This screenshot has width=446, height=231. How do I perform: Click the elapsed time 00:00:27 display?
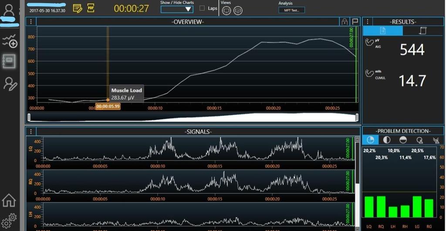pyautogui.click(x=132, y=9)
